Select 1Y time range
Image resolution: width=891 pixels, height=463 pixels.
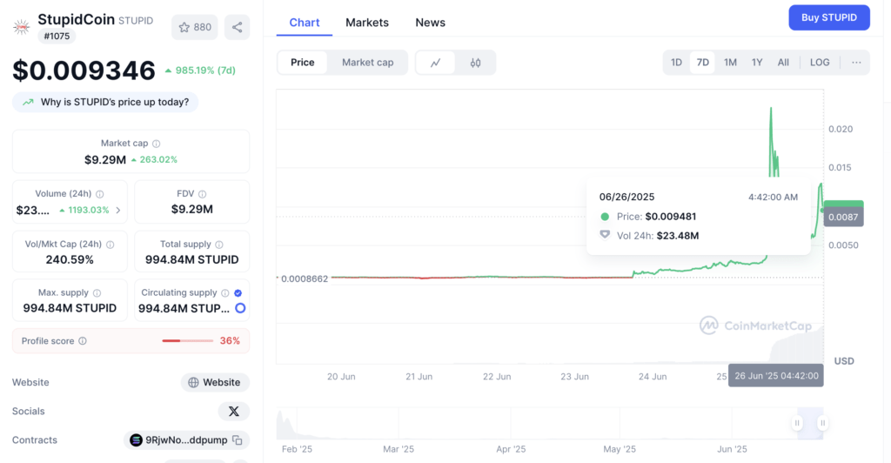point(757,63)
